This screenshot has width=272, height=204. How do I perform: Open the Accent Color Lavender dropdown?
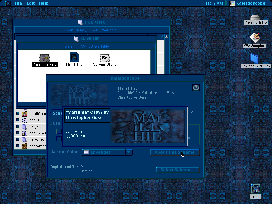coord(107,152)
